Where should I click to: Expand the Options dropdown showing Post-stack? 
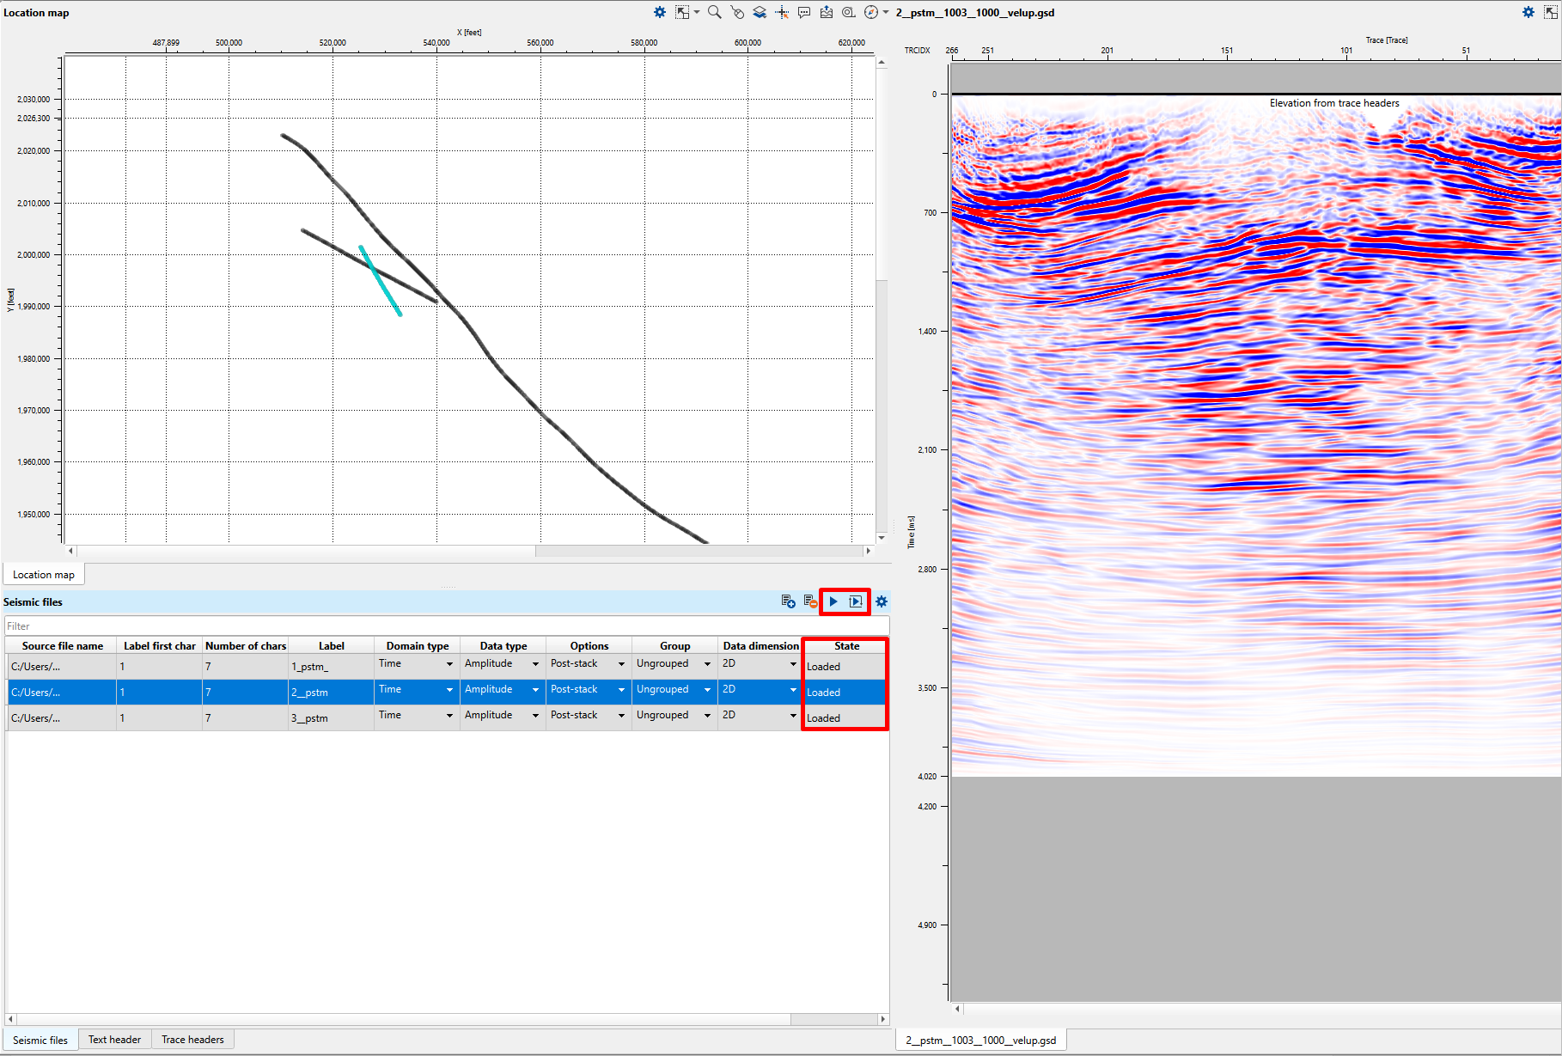pyautogui.click(x=620, y=663)
